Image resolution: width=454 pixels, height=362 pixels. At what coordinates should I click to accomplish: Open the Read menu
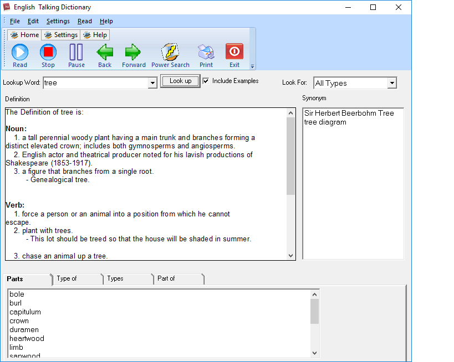tap(85, 21)
